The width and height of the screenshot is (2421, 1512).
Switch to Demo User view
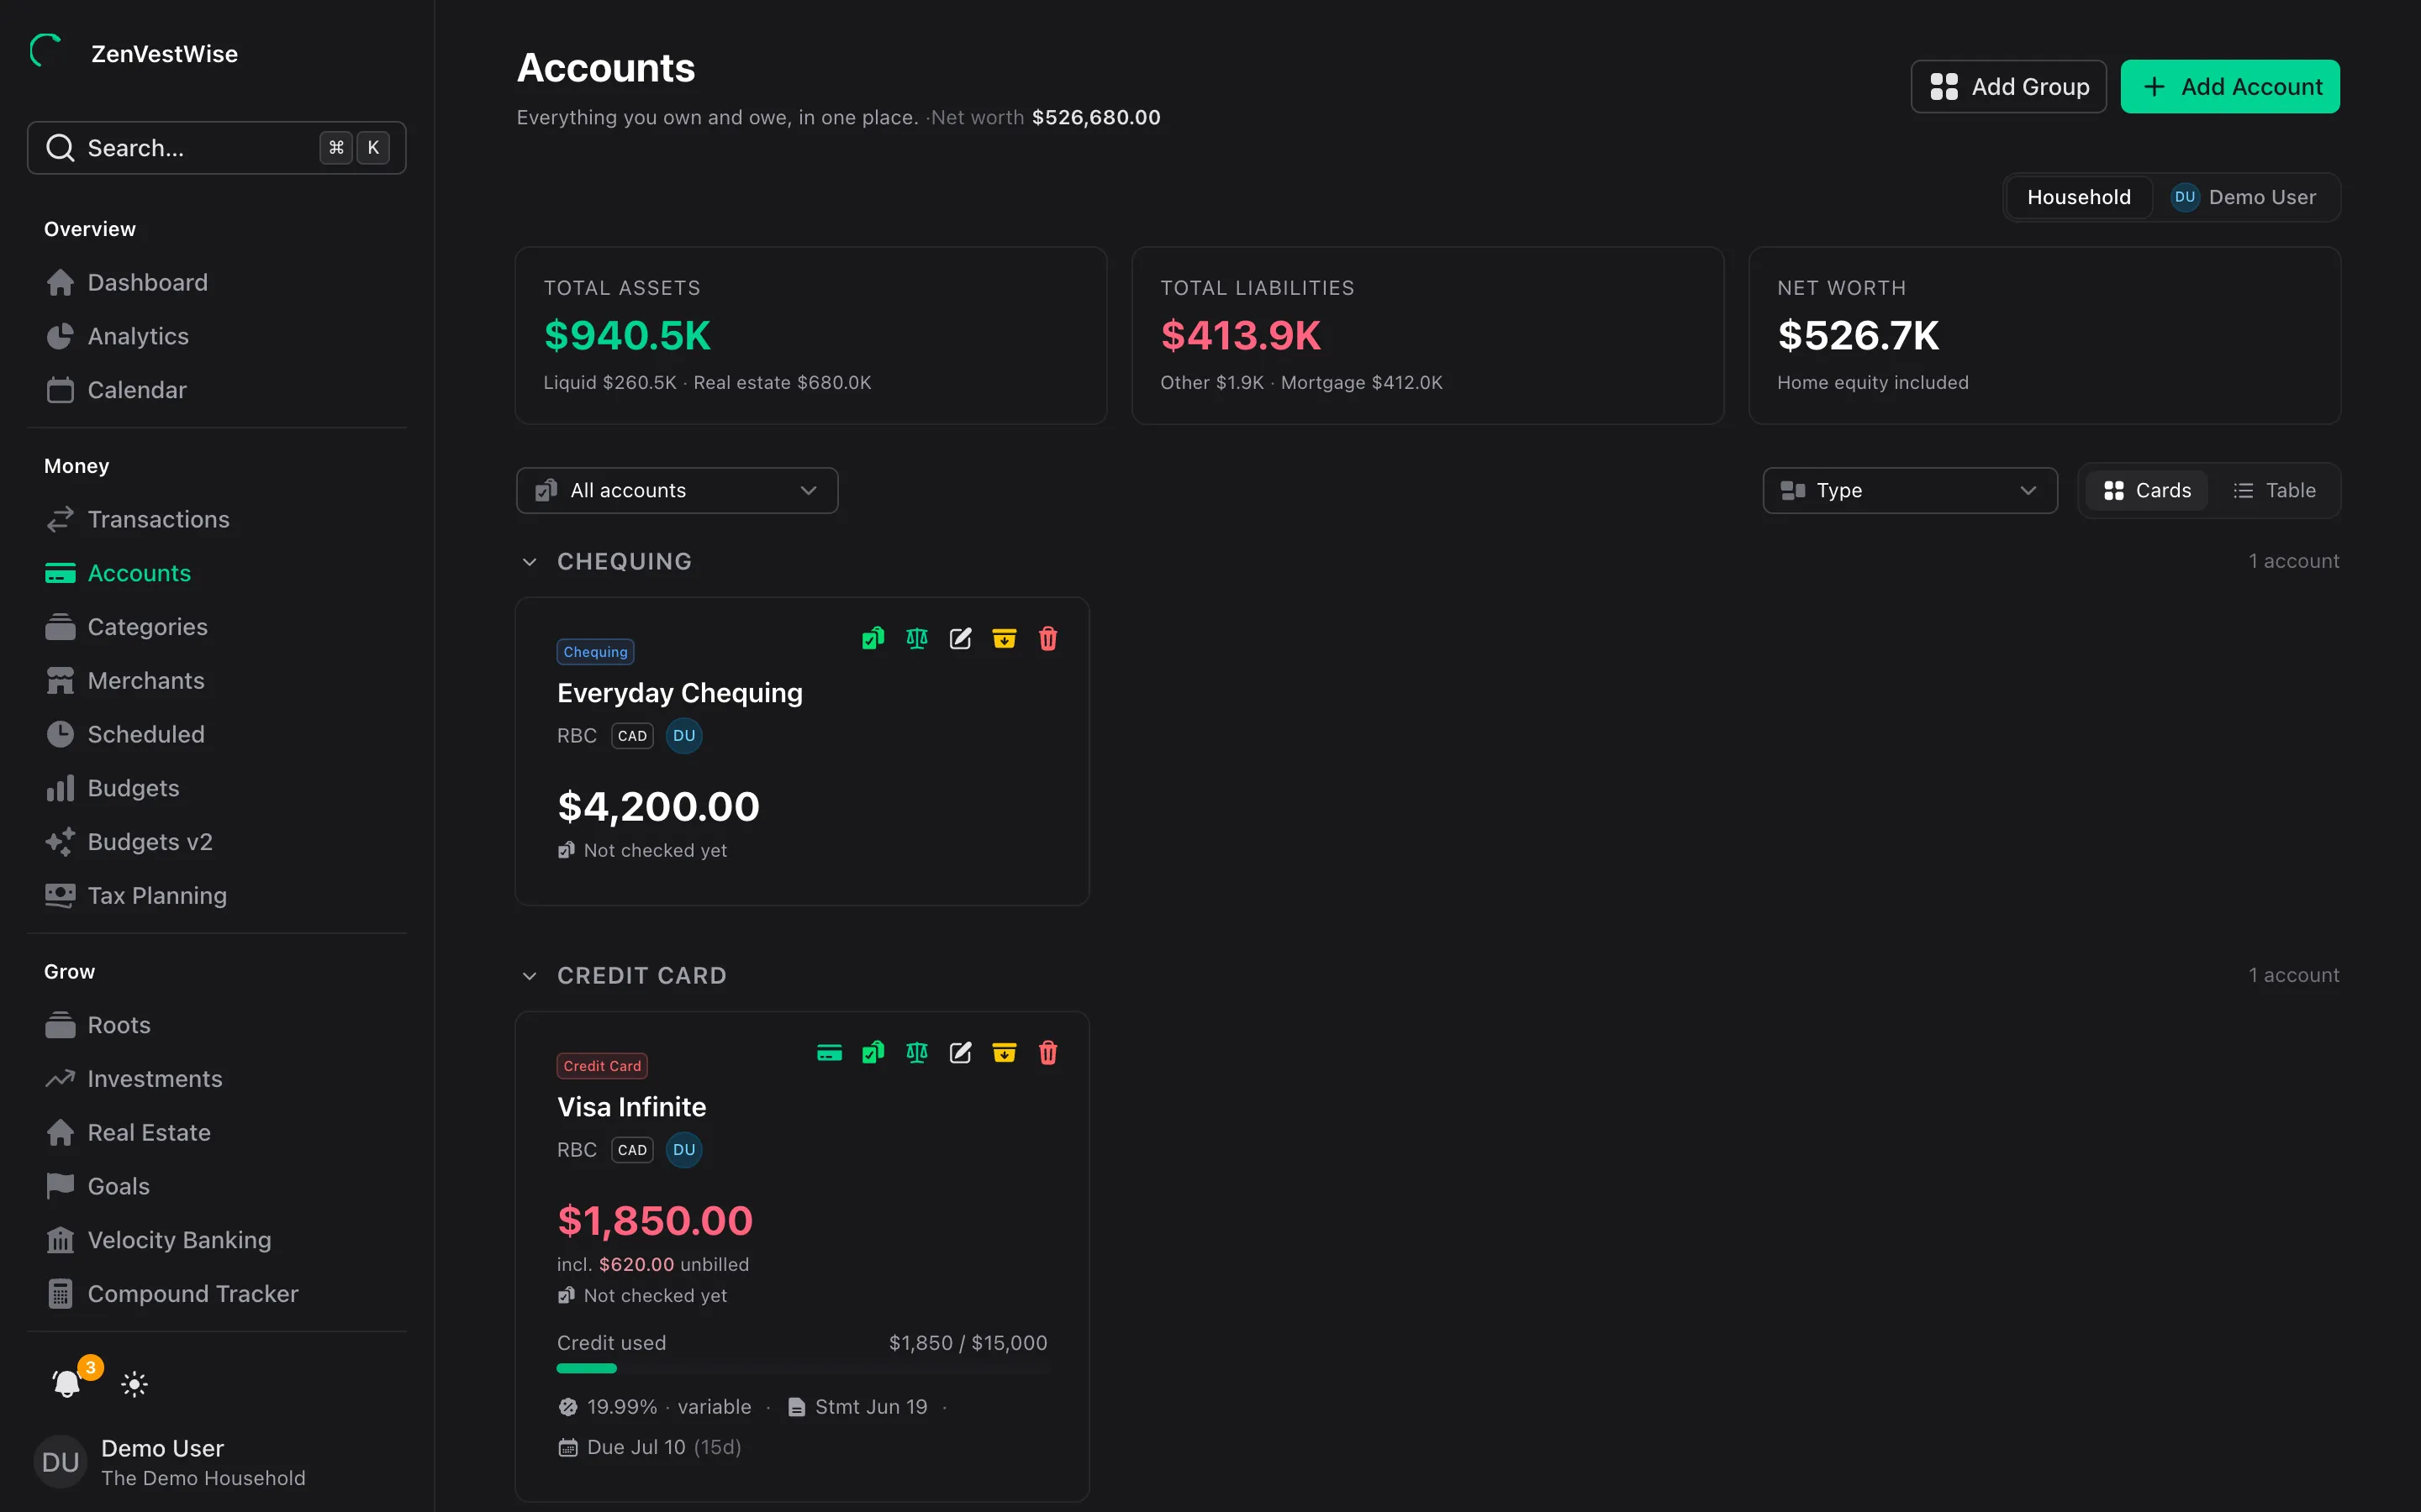click(x=2244, y=197)
